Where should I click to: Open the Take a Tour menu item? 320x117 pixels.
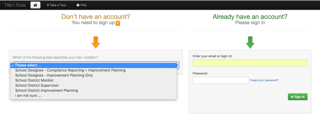tap(57, 5)
